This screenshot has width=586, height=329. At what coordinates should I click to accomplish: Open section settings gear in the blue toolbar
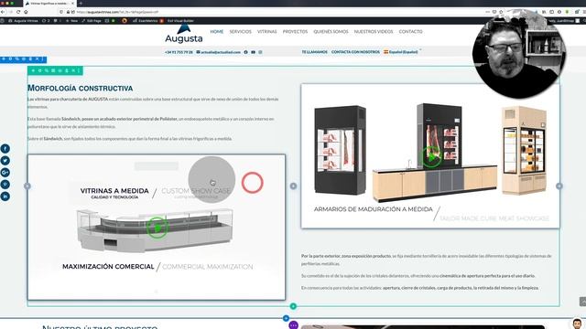10,58
